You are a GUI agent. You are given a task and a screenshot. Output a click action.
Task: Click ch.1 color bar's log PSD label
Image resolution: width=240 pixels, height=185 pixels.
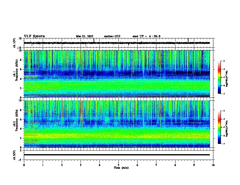tap(227, 79)
